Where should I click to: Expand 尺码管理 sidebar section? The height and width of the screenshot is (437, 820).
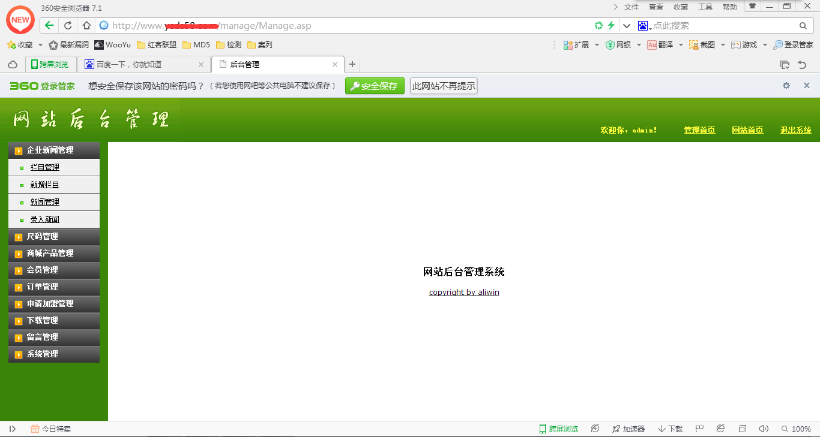coord(54,237)
